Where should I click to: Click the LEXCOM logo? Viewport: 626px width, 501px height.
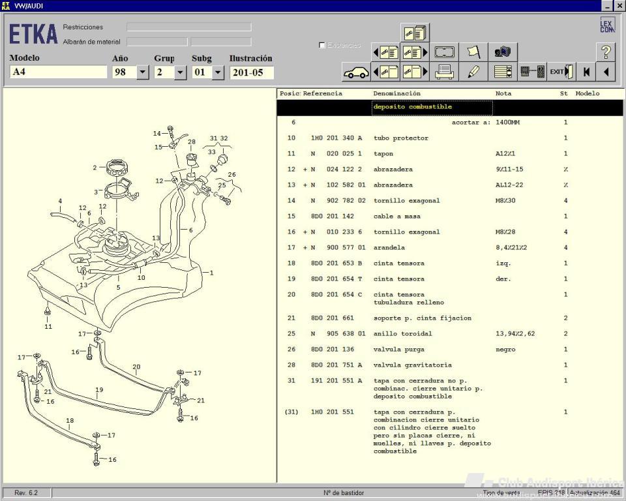click(x=607, y=25)
